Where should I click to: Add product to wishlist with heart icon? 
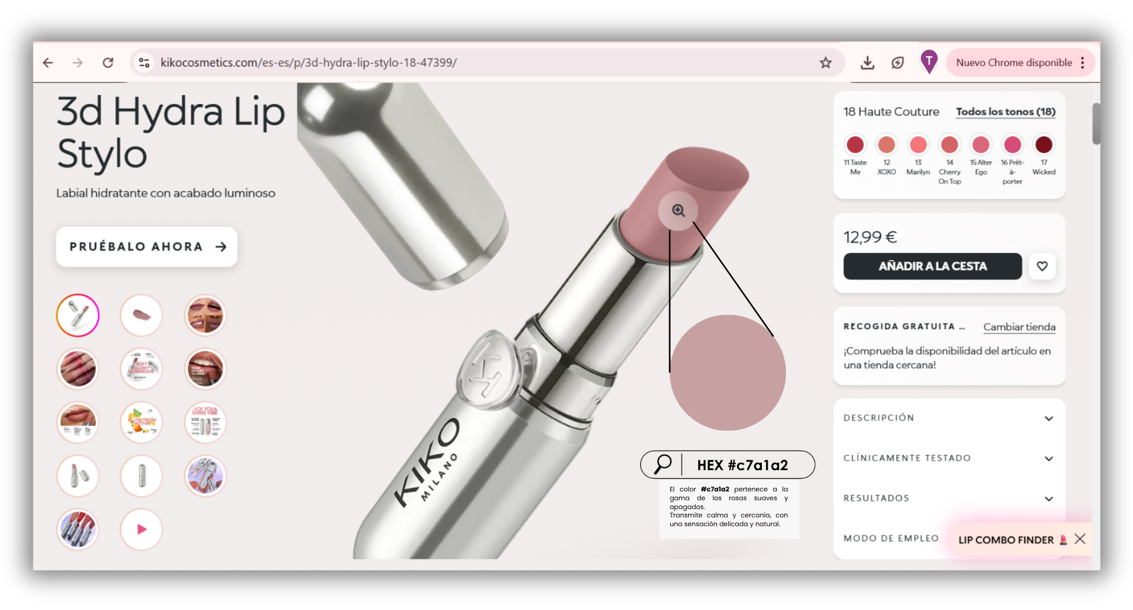[1042, 266]
